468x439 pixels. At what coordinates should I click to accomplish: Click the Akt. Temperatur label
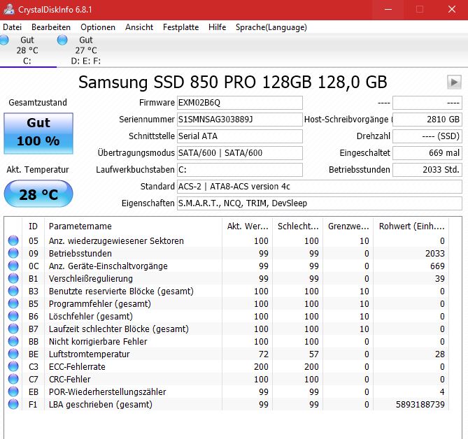pos(38,170)
